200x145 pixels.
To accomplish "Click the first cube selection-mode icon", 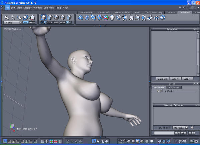I will coord(44,17).
